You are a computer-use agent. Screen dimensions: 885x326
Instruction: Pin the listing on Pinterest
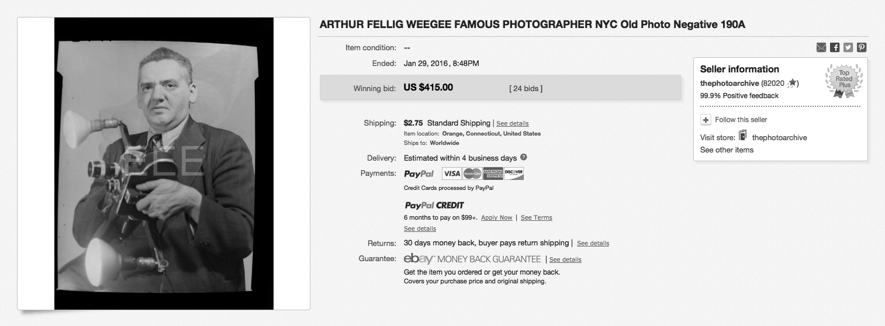[x=862, y=48]
